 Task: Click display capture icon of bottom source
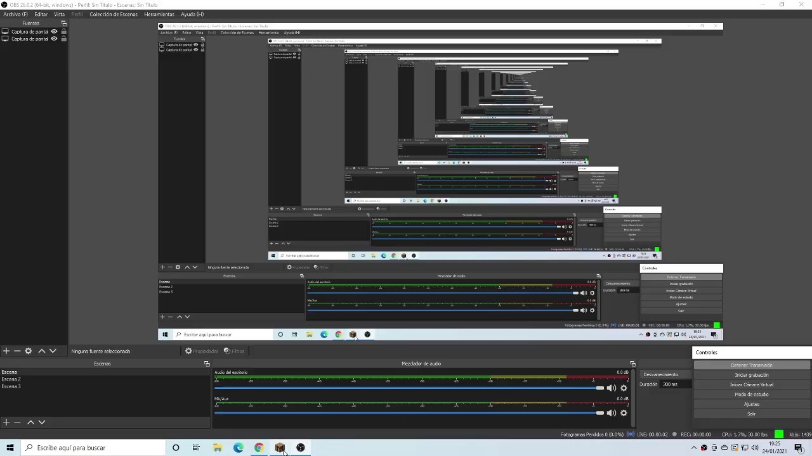tap(5, 39)
